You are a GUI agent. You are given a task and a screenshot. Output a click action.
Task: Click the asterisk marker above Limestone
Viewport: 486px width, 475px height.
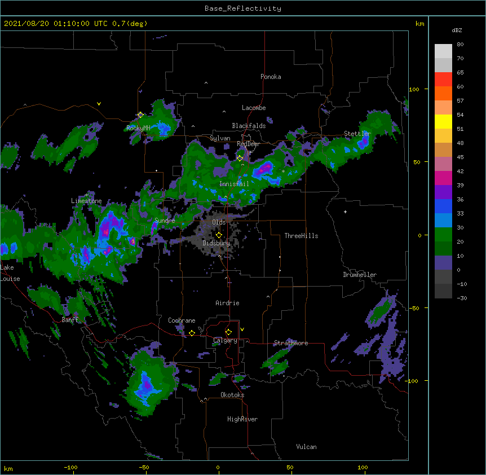(86, 195)
